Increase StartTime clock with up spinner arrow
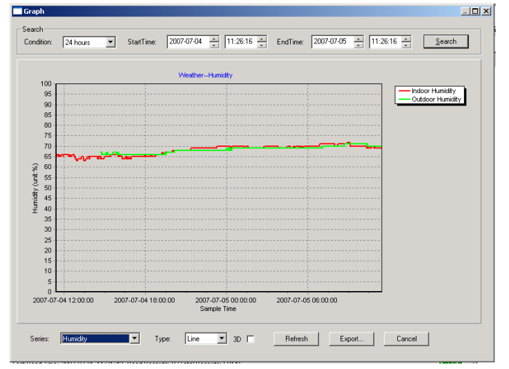This screenshot has width=509, height=369. [x=262, y=39]
